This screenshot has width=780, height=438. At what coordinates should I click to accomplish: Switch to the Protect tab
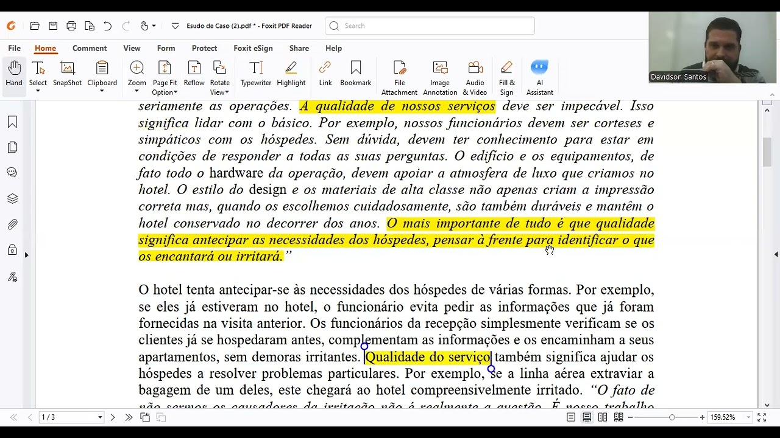point(204,48)
